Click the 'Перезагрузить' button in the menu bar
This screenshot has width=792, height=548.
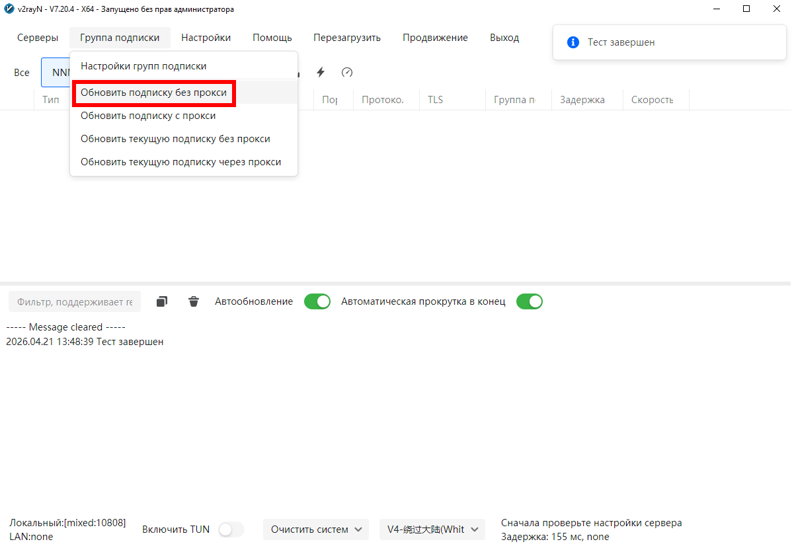point(347,38)
